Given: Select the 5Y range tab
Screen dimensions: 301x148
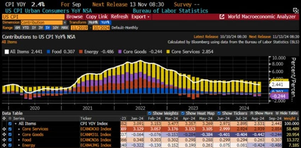Looking at the screenshot, I should [x=48, y=28].
